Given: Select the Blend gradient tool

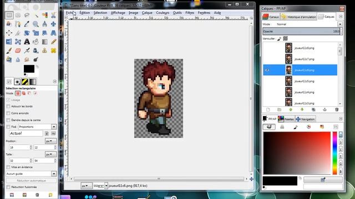Looking at the screenshot, I should 44,42.
